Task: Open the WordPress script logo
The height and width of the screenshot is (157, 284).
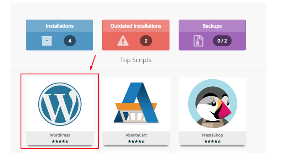Action: tap(60, 104)
